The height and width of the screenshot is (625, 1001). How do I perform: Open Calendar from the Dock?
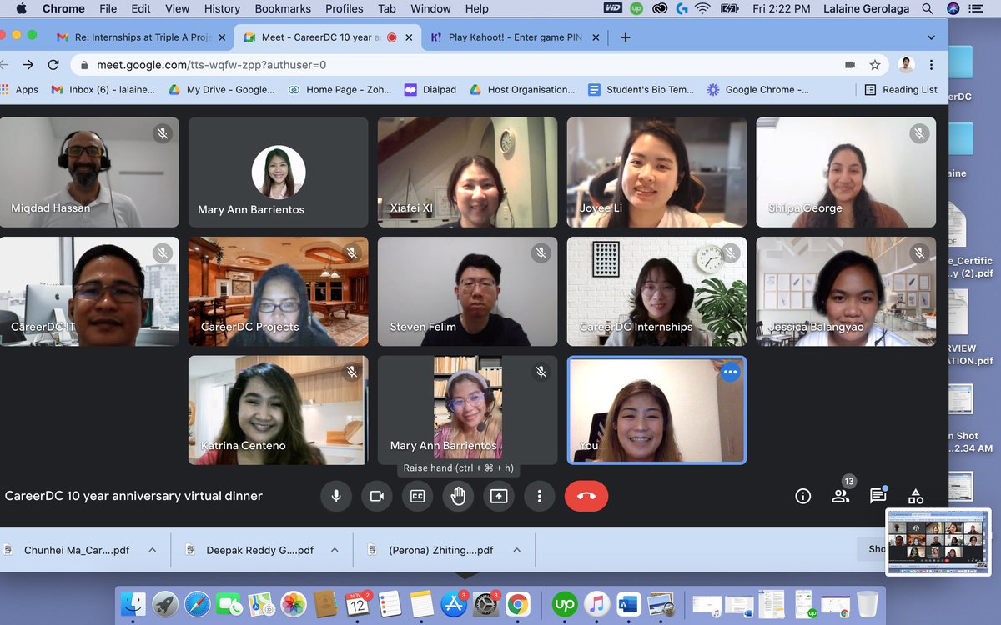pos(357,604)
